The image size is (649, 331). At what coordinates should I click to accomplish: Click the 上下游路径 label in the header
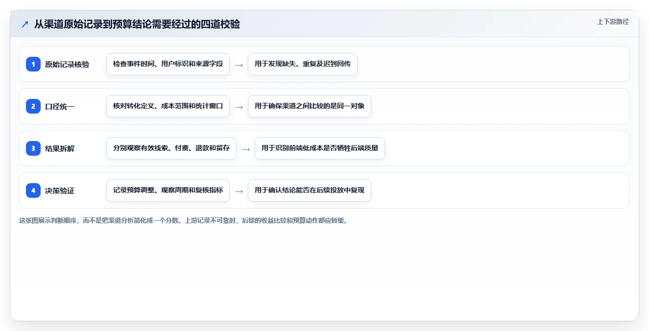(613, 22)
